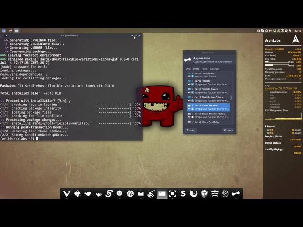
Task: Click the screenshot focus-frame icon in dock
Action: tap(172, 193)
